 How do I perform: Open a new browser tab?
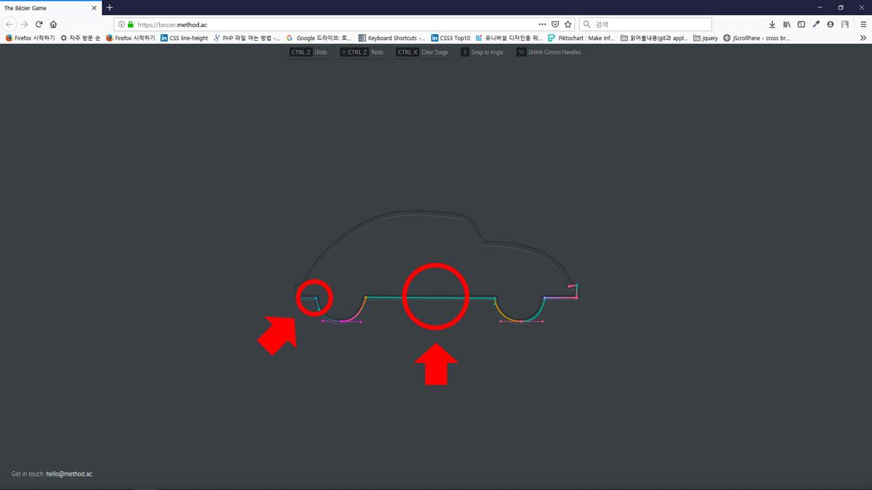click(x=110, y=8)
